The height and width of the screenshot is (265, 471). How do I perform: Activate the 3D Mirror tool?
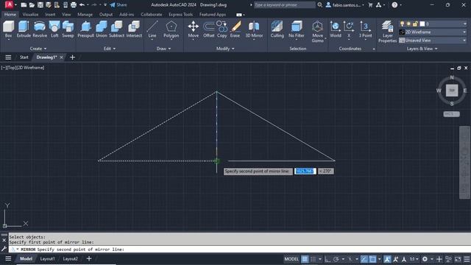(x=254, y=29)
